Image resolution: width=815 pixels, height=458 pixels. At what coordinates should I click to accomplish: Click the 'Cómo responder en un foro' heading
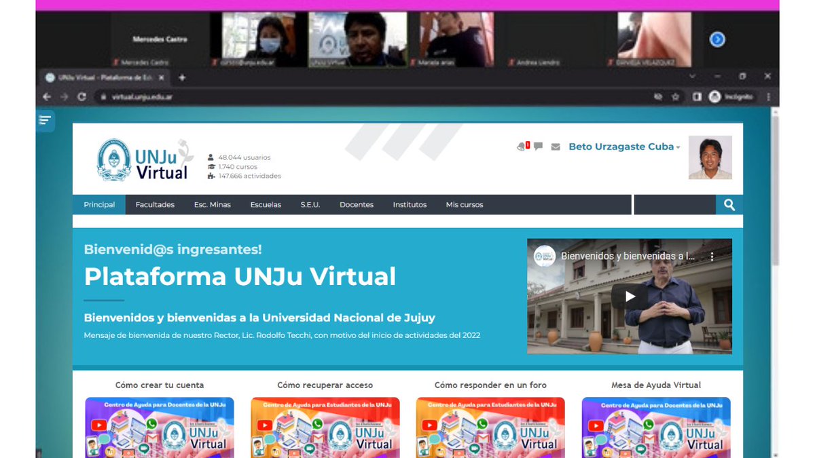point(490,385)
